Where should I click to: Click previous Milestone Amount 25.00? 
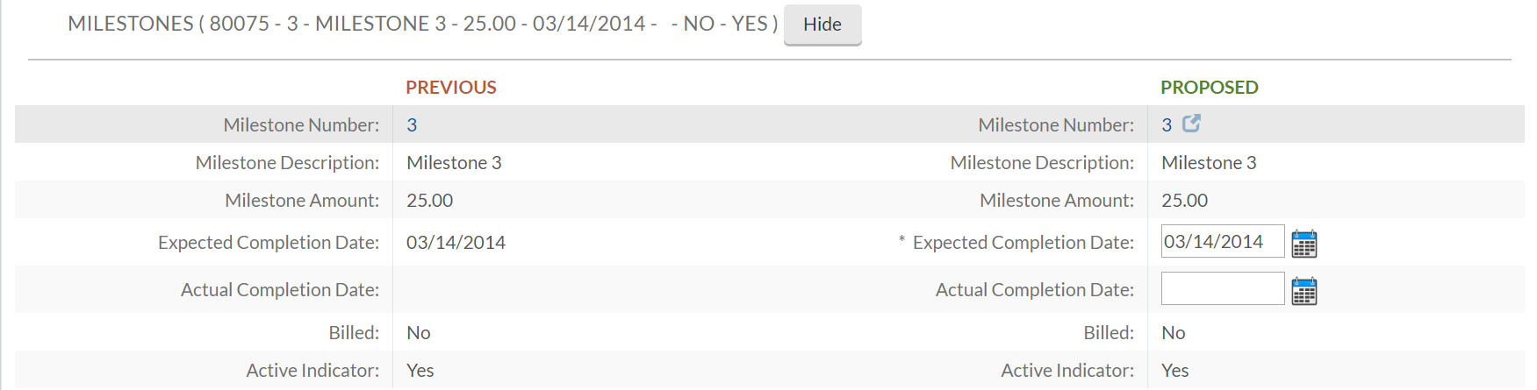(x=429, y=201)
